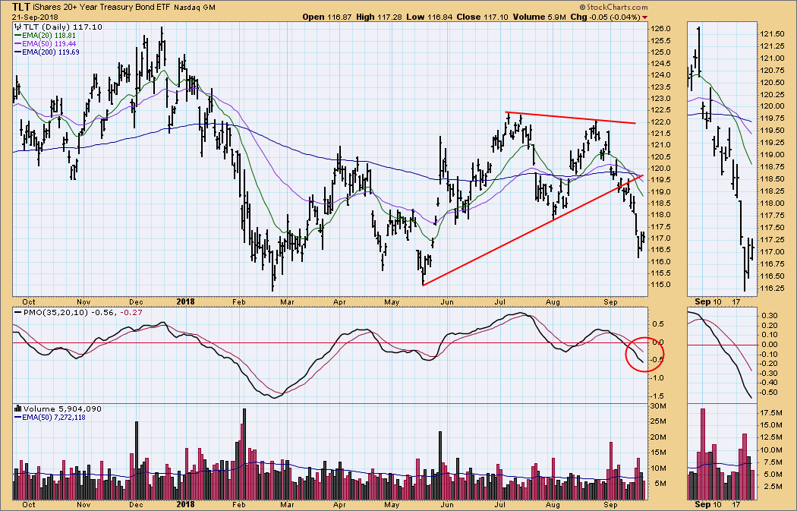Click the Nasdaq GM exchange label

194,8
